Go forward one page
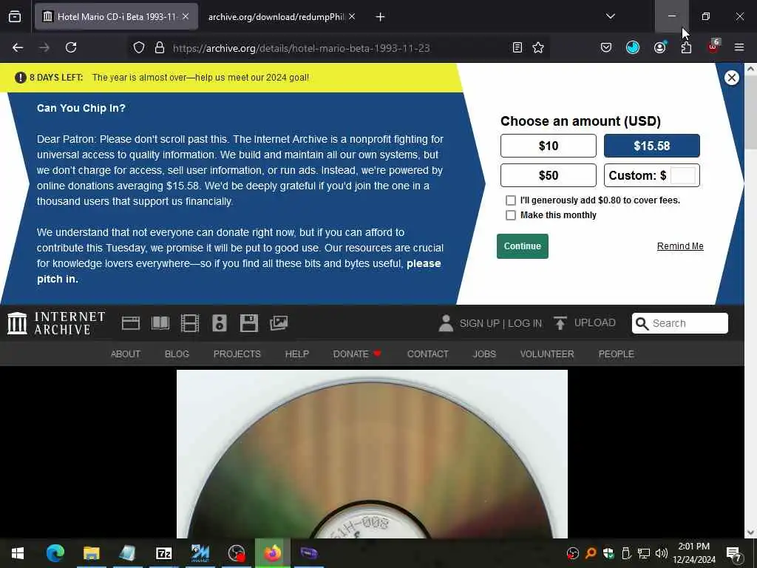The image size is (757, 568). pos(44,47)
